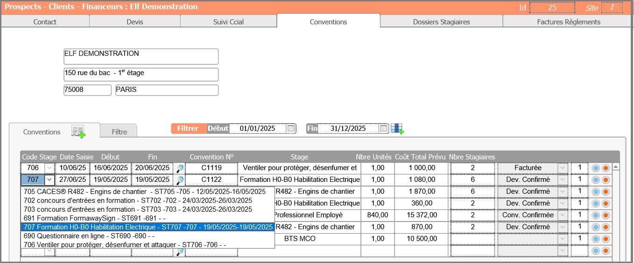Choose 705 CACES® R482 in the dropdown list
Screen dimensions: 634x263
(148, 191)
